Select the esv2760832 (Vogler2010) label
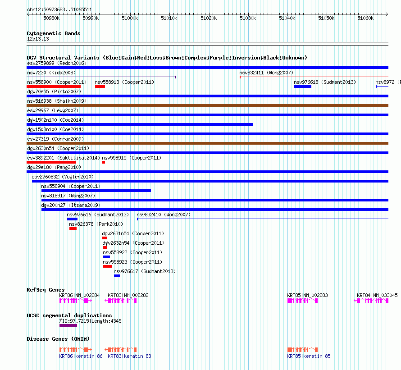This screenshot has width=401, height=370. [63, 177]
